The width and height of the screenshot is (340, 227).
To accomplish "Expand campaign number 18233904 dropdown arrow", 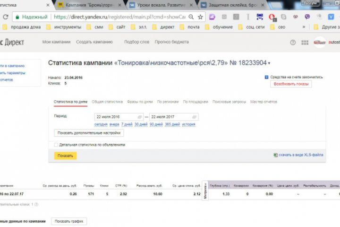I will click(269, 63).
